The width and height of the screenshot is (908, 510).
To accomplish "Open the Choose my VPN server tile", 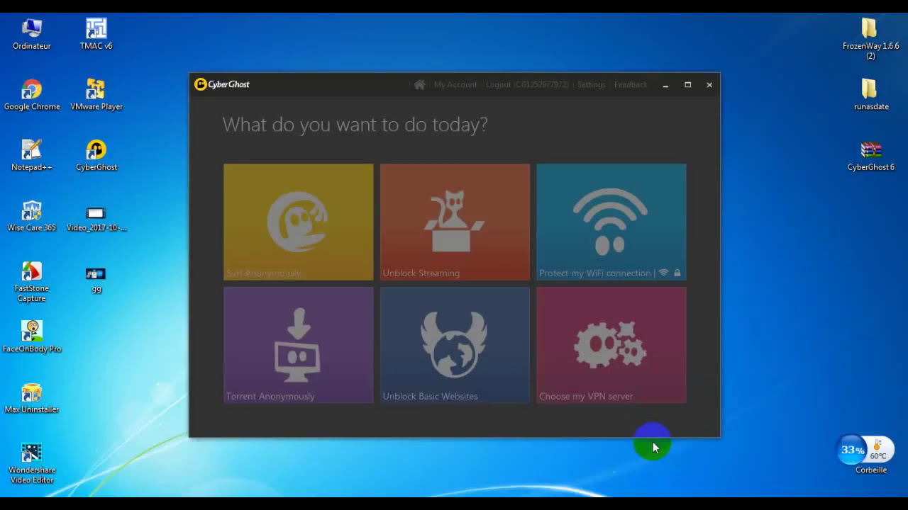I will tap(611, 345).
